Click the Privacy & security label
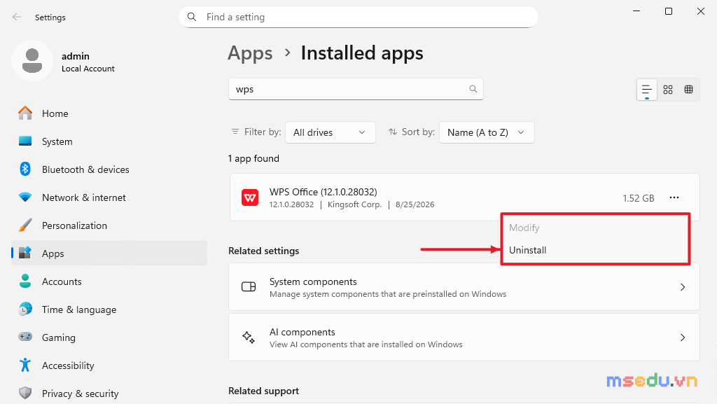The image size is (717, 404). [x=81, y=393]
